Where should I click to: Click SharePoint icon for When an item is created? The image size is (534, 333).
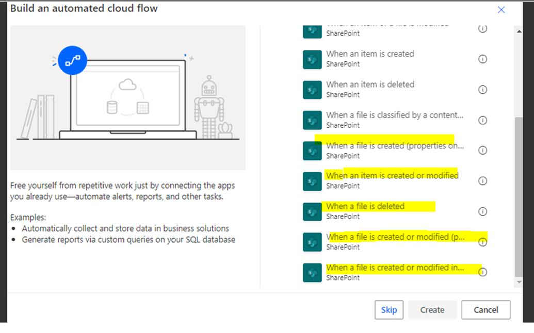[x=312, y=59]
